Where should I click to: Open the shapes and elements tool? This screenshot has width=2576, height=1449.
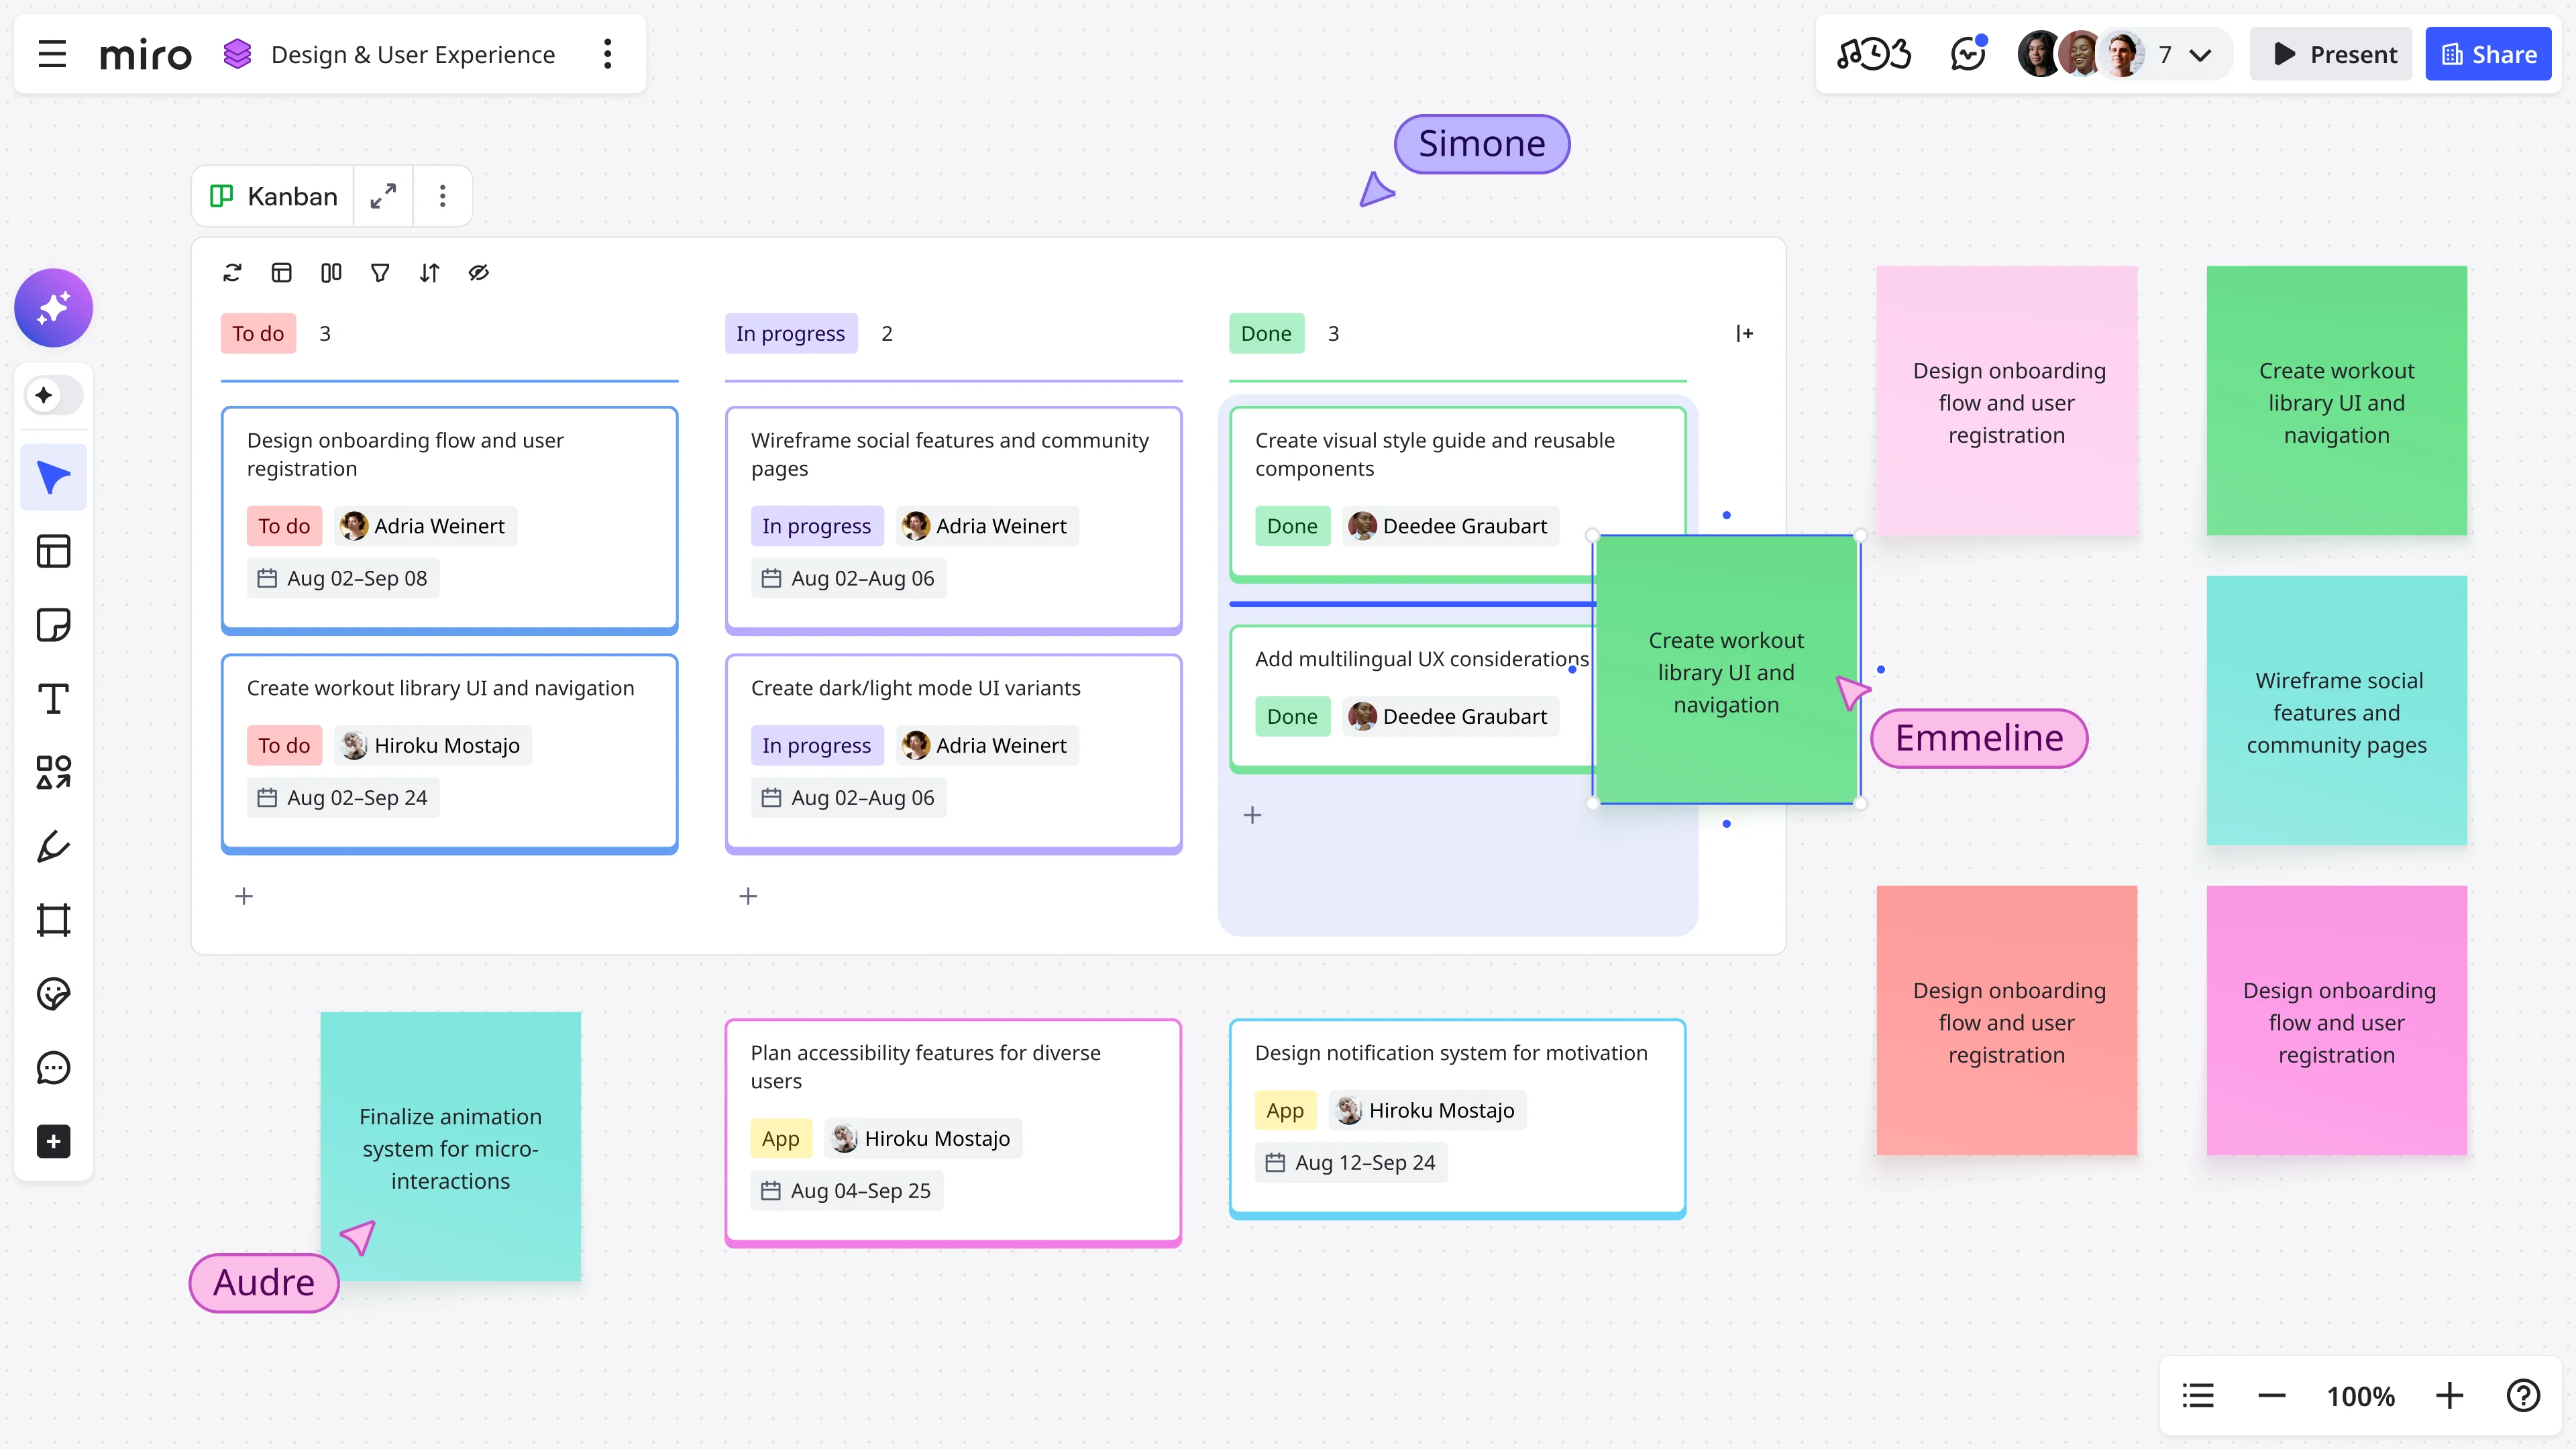coord(53,772)
